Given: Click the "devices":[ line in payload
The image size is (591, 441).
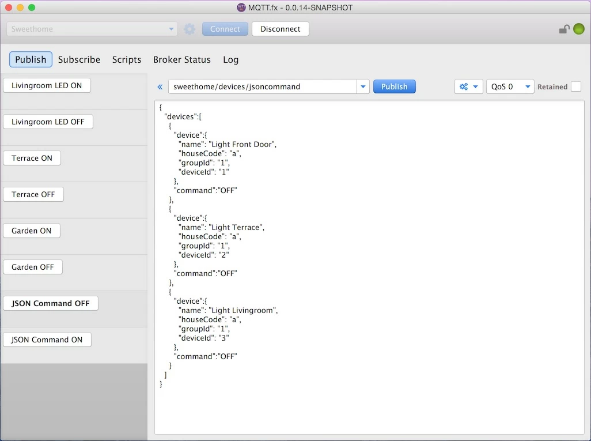Looking at the screenshot, I should (183, 116).
